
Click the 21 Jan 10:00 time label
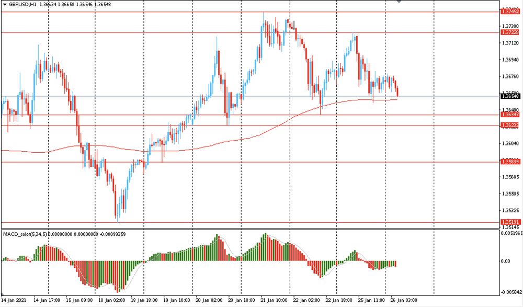[274, 300]
